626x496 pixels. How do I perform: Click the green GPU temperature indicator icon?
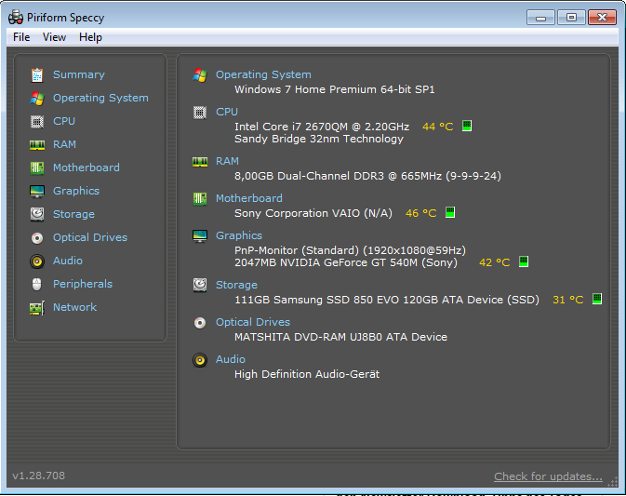524,261
